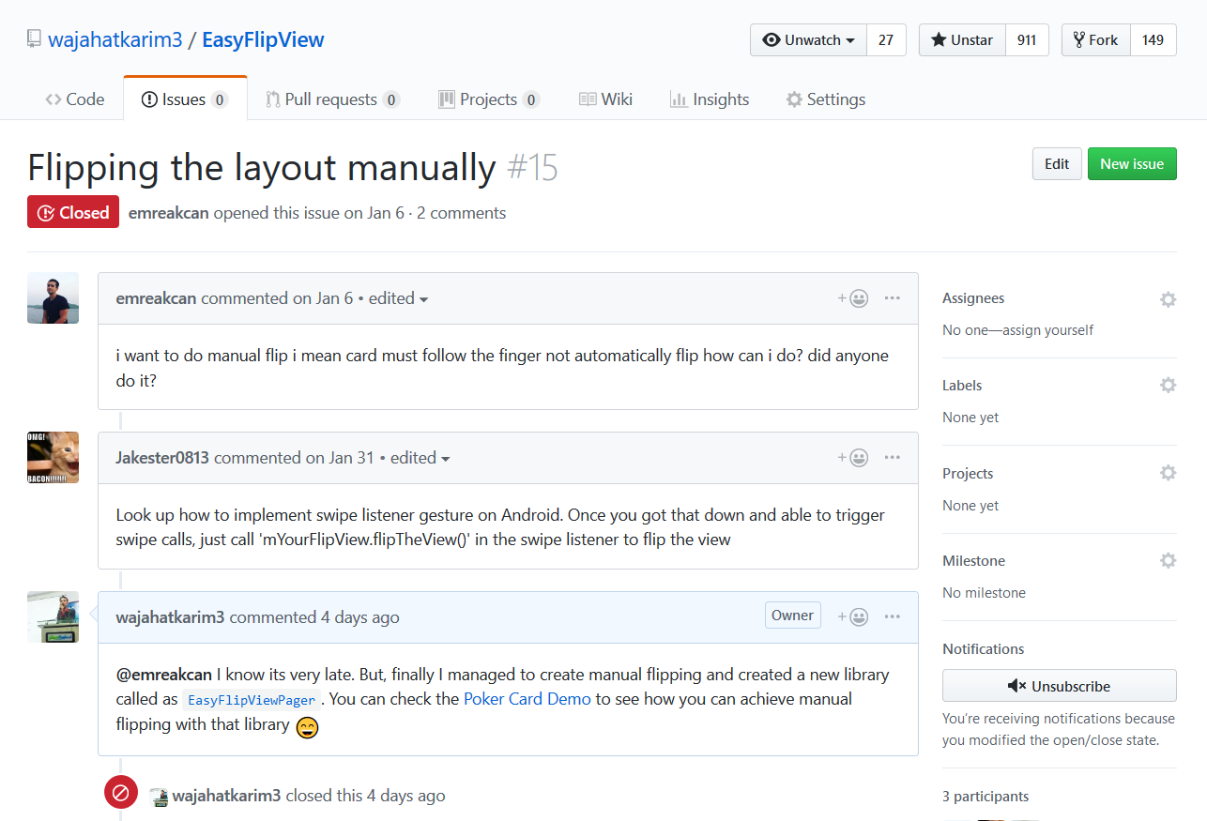Add reaction to emreakcan's comment

[x=853, y=298]
